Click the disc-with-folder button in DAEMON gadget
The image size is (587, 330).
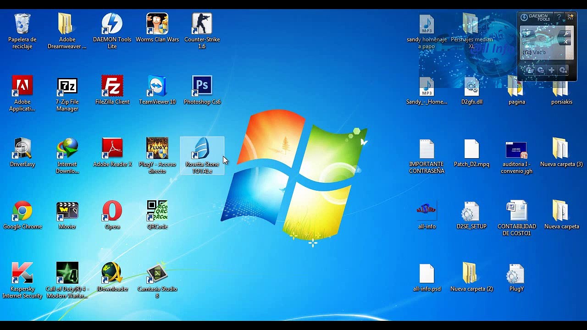point(530,70)
